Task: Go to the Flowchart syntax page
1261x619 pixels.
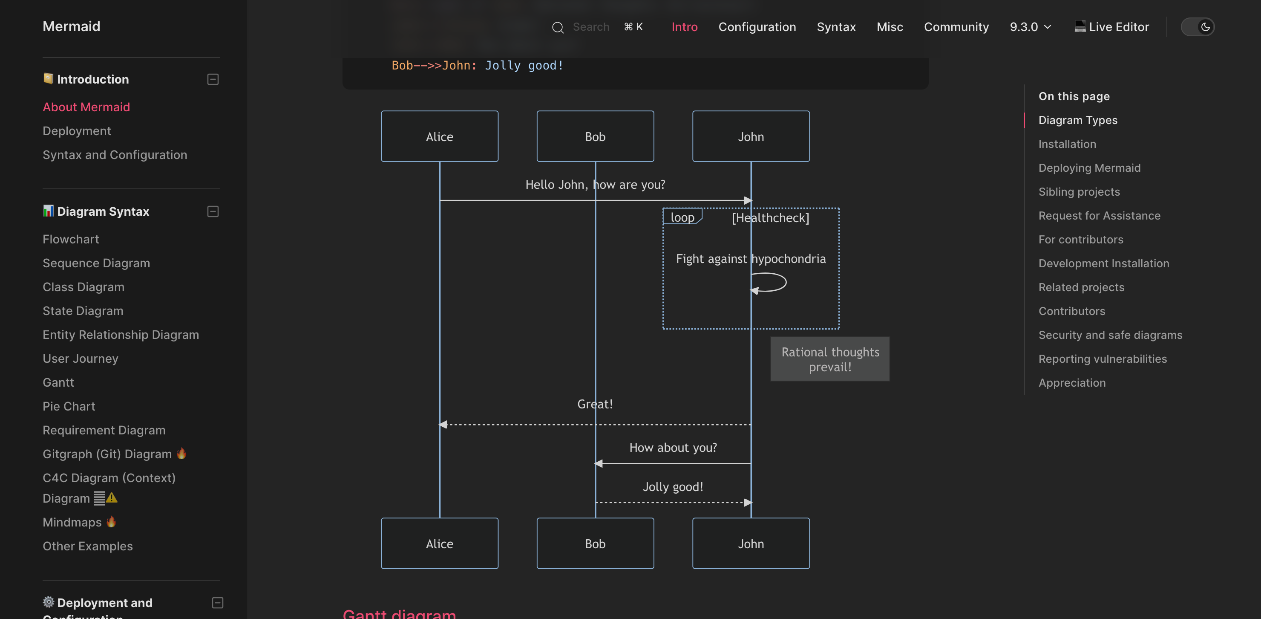Action: [70, 239]
